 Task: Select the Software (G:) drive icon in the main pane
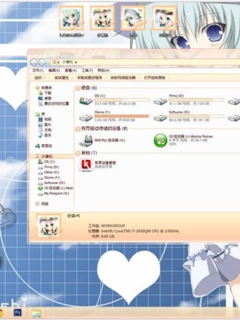[160, 117]
